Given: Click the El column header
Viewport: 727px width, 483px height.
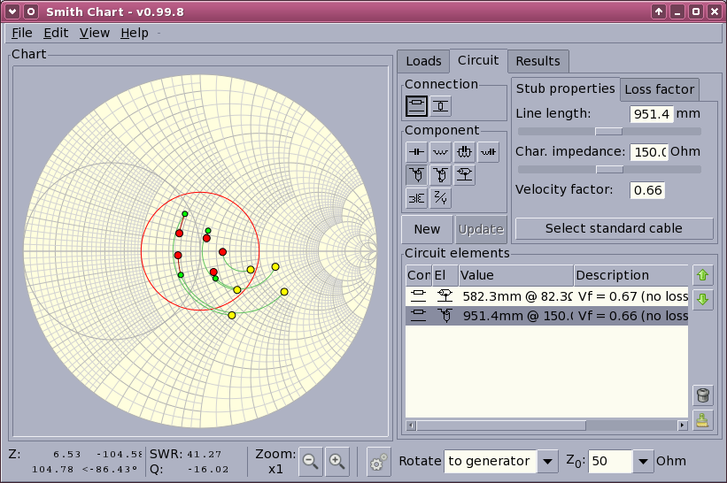Looking at the screenshot, I should (x=445, y=275).
